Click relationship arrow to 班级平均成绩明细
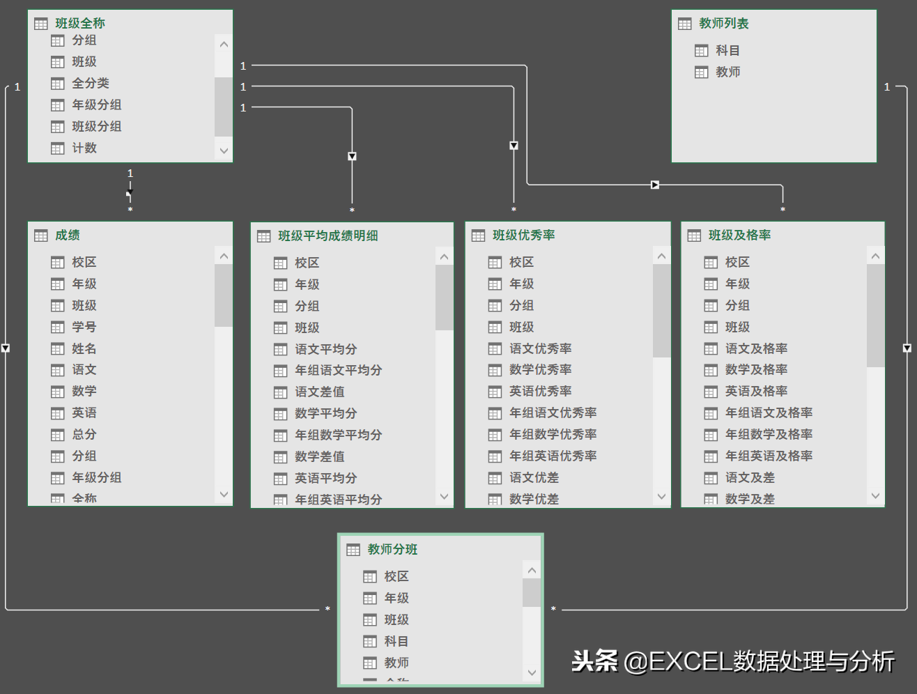 point(352,157)
